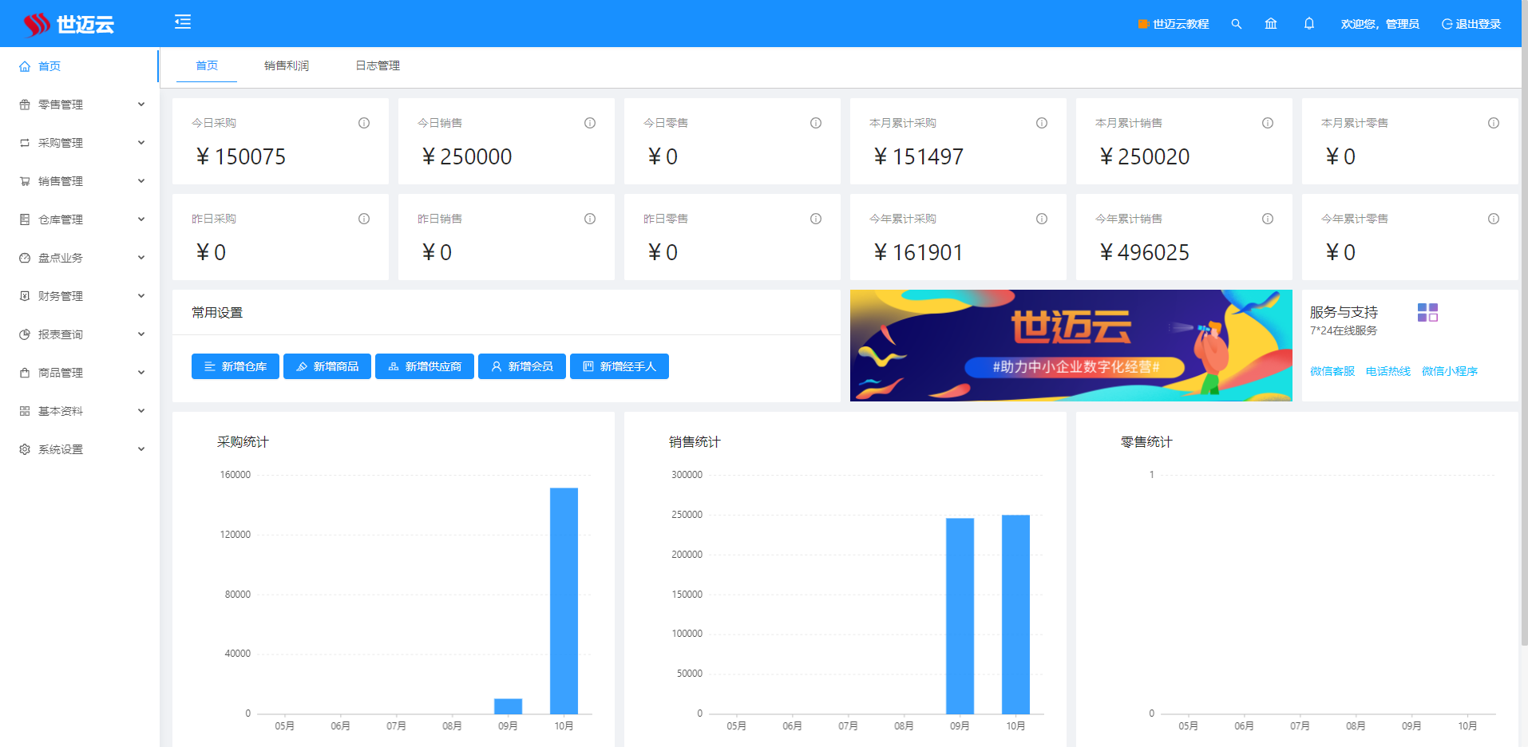1528x747 pixels.
Task: Open the search icon in header
Action: 1236,24
